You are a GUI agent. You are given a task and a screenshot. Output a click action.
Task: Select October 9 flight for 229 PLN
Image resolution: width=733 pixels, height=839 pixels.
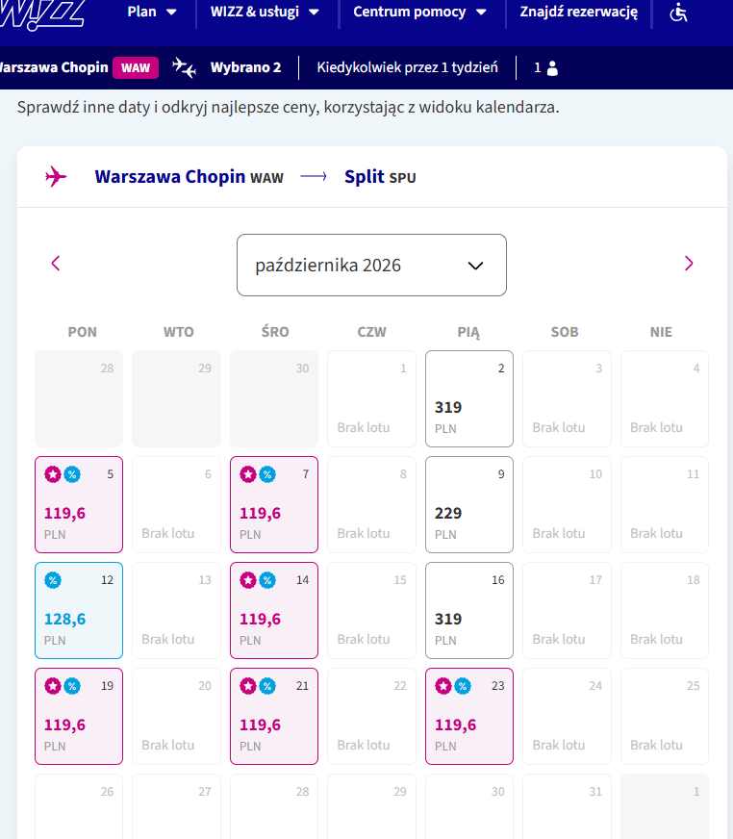coord(469,504)
